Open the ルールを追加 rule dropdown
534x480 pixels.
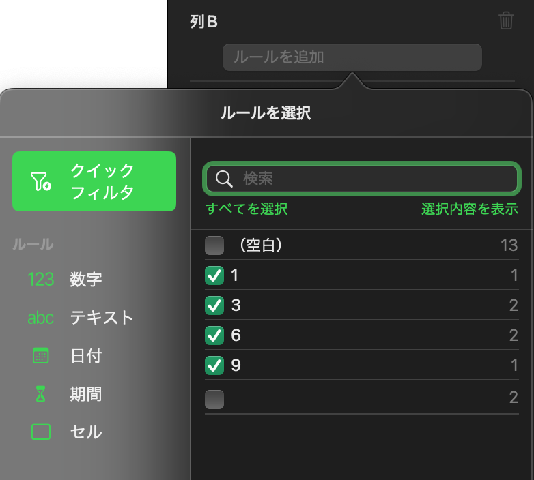pyautogui.click(x=352, y=57)
